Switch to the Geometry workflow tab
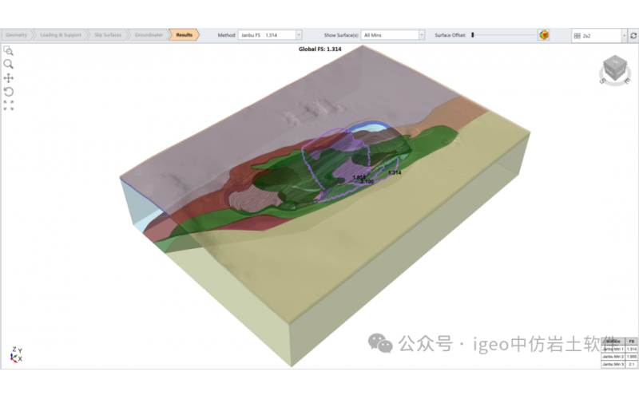 [17, 35]
